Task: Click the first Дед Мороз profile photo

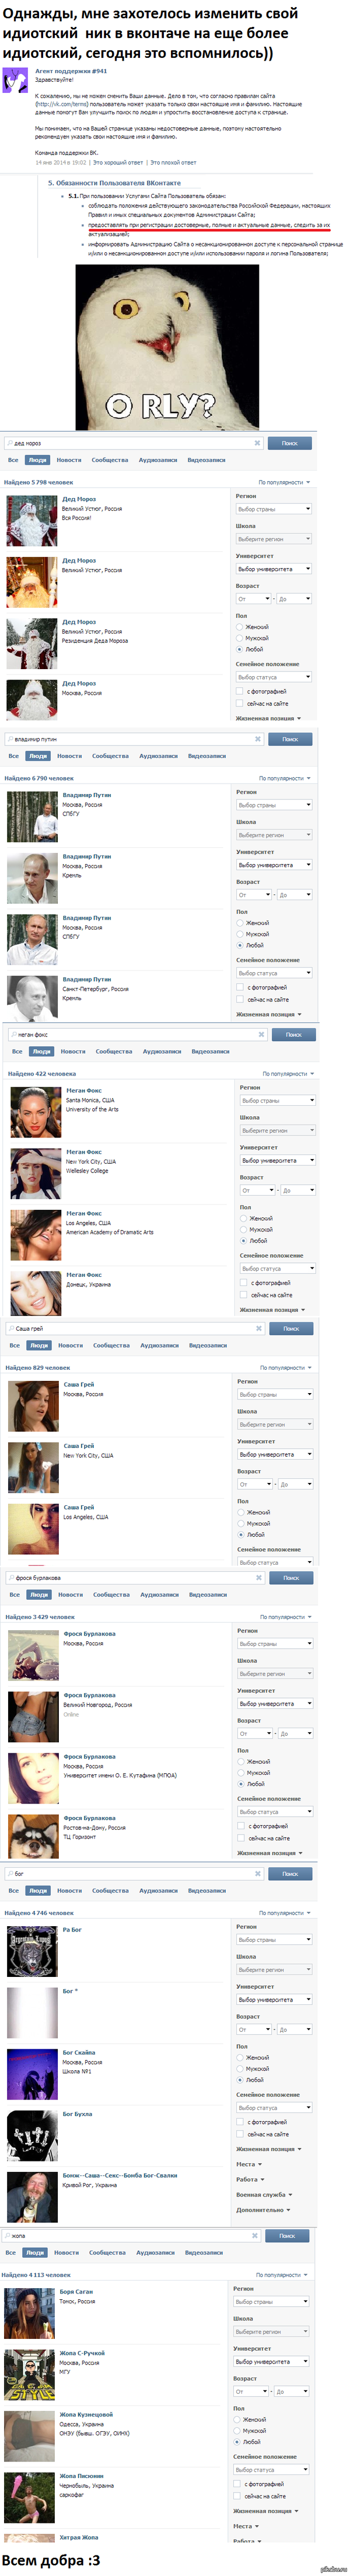Action: coord(32,521)
